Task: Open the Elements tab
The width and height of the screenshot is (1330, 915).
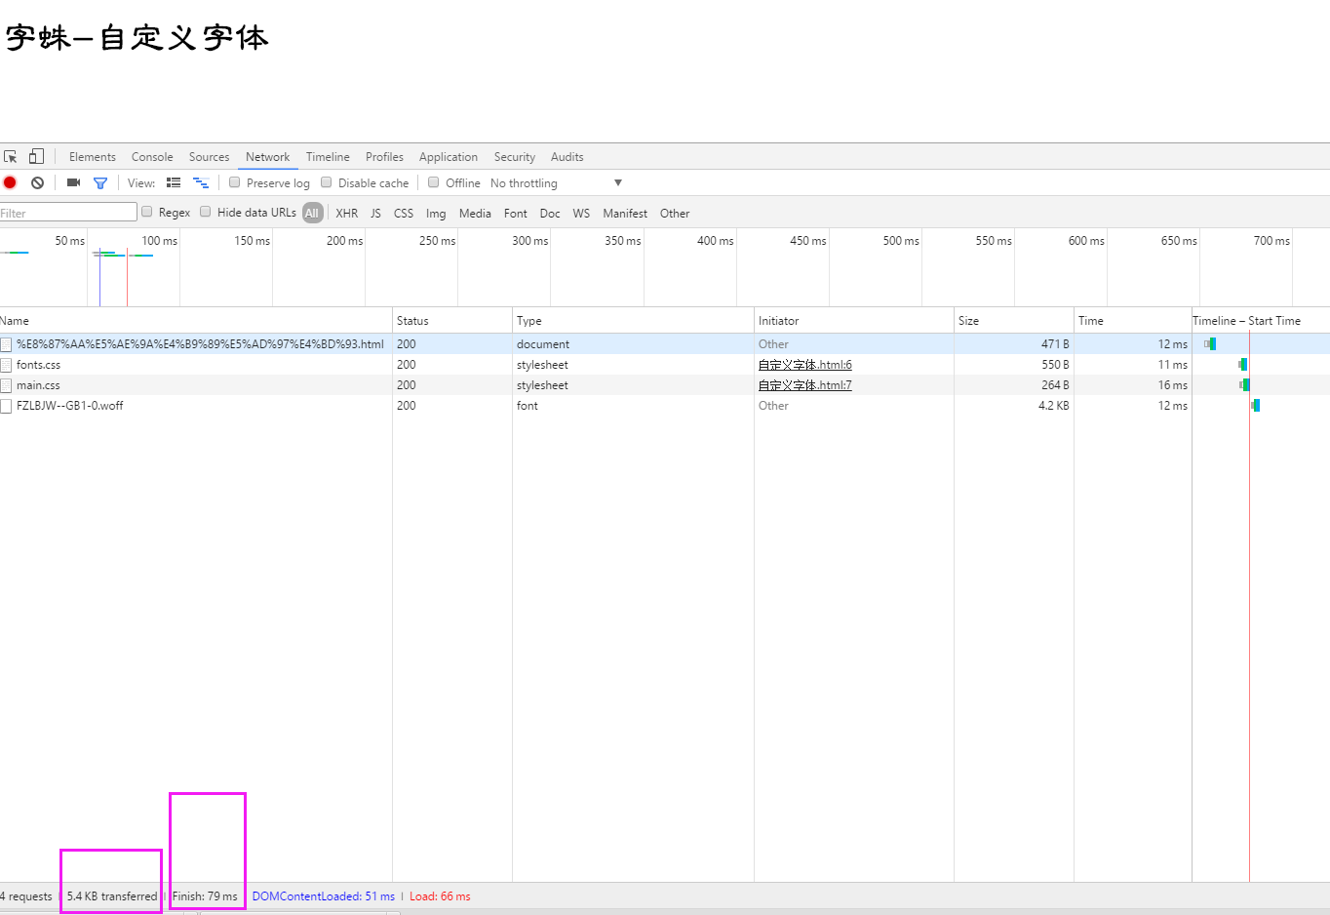Action: (93, 157)
